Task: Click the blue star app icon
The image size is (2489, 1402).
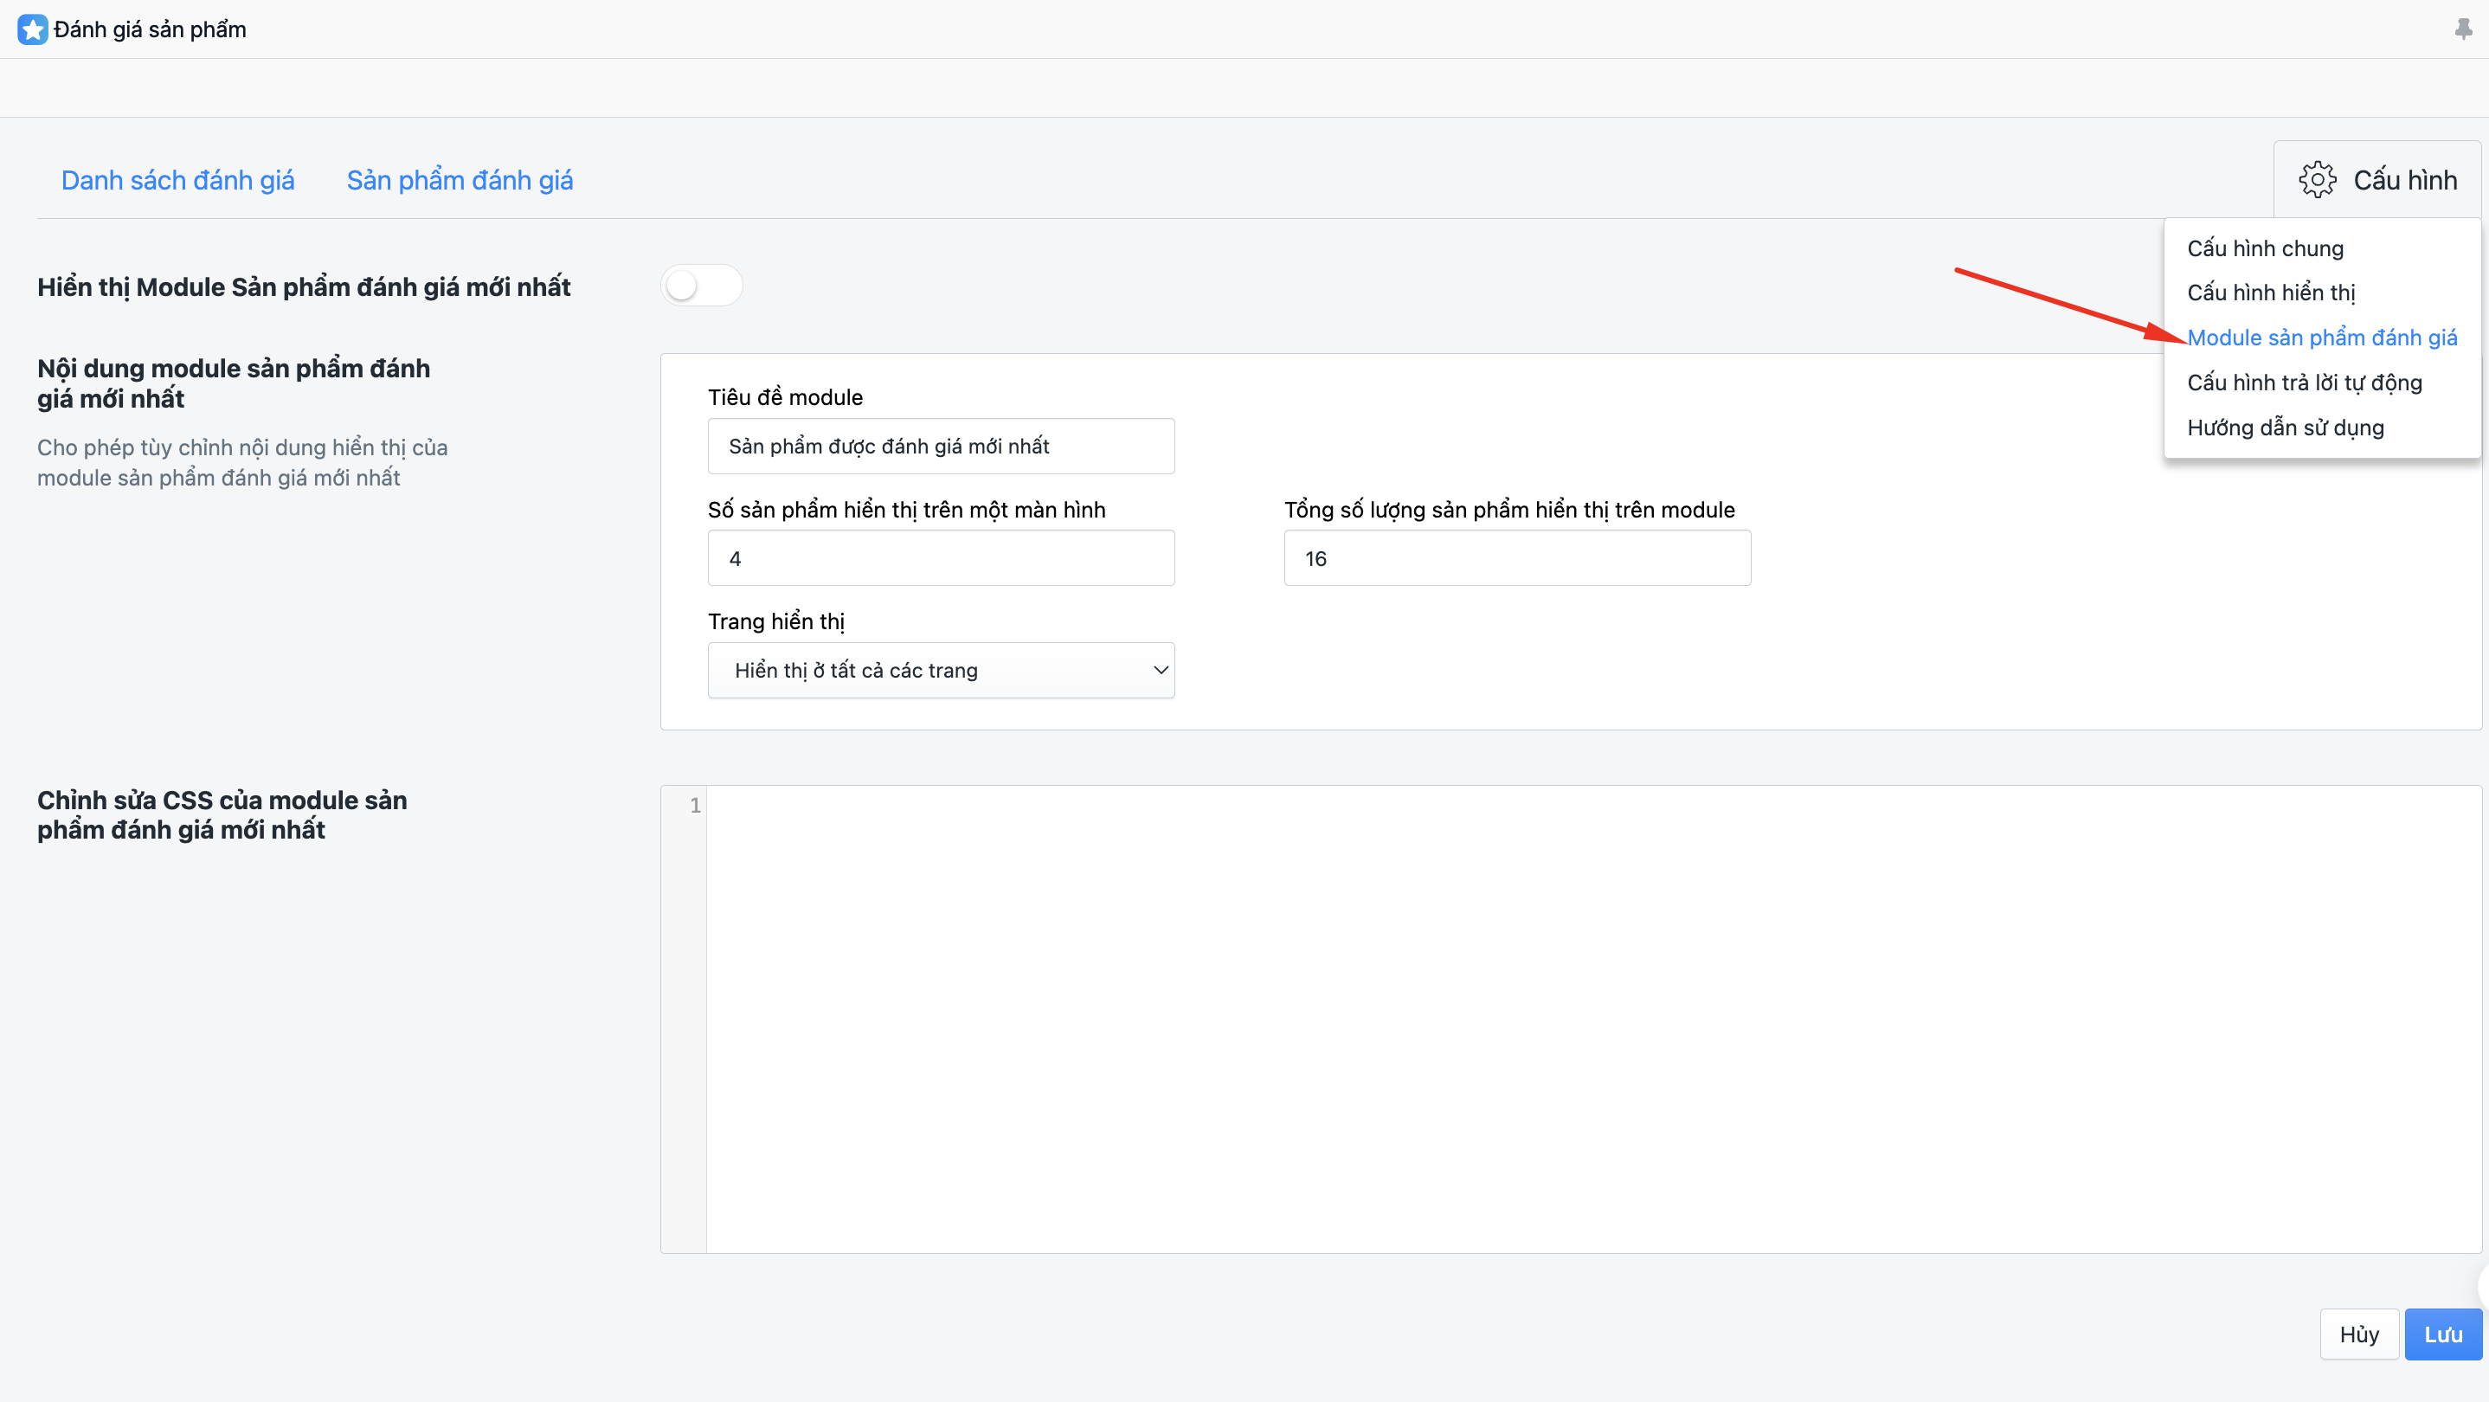Action: click(x=32, y=29)
